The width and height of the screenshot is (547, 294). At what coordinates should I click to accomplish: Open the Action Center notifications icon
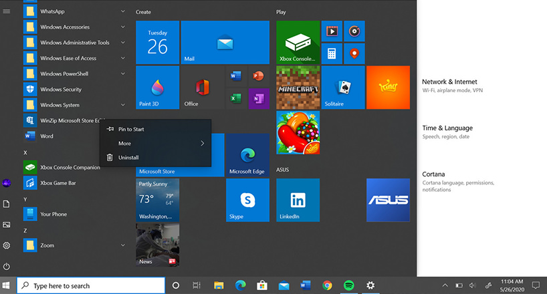pos(536,285)
